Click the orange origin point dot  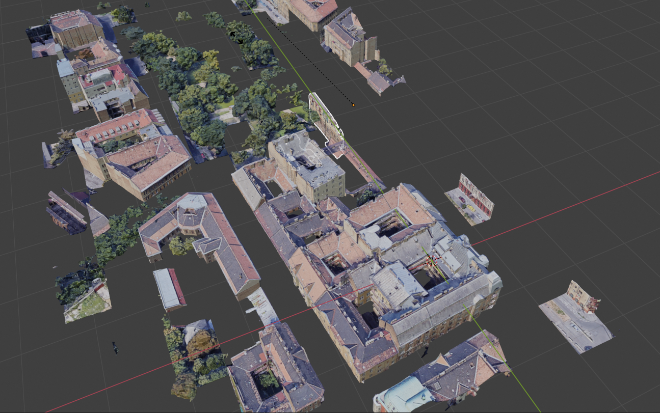click(x=353, y=105)
